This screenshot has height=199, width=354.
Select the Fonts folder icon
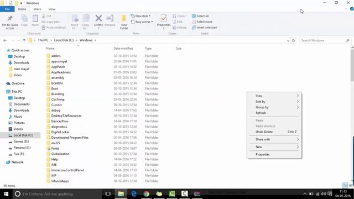pyautogui.click(x=48, y=149)
